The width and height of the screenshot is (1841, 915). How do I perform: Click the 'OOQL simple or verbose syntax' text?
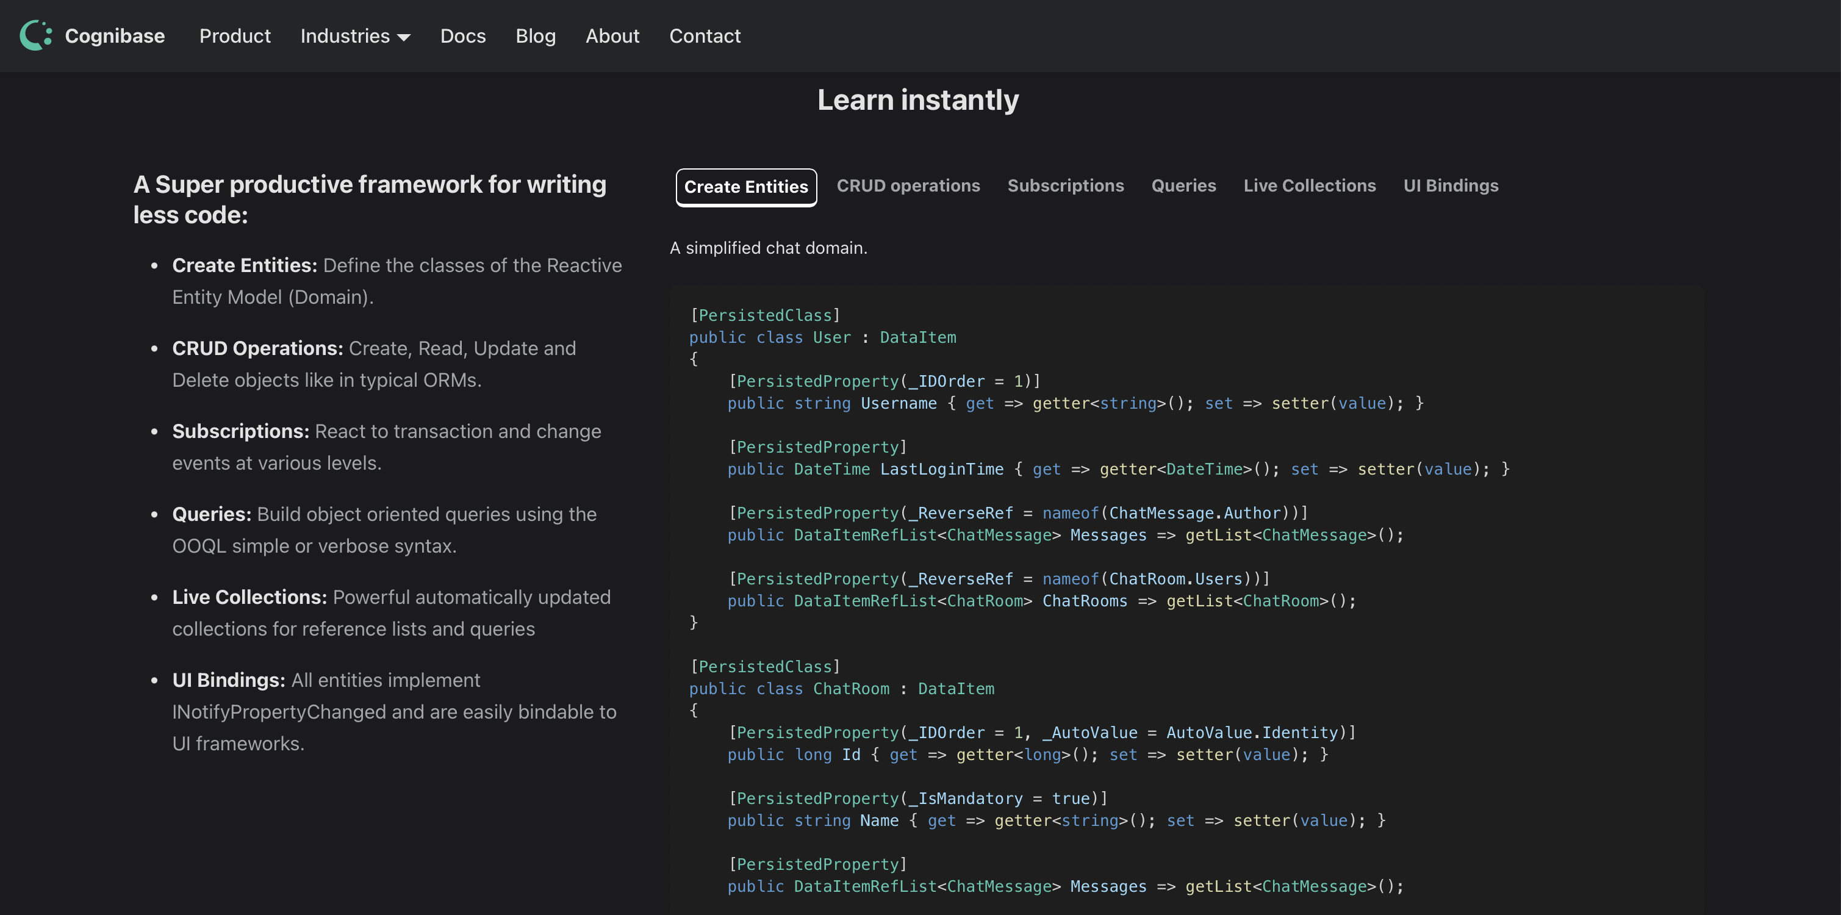[x=314, y=546]
